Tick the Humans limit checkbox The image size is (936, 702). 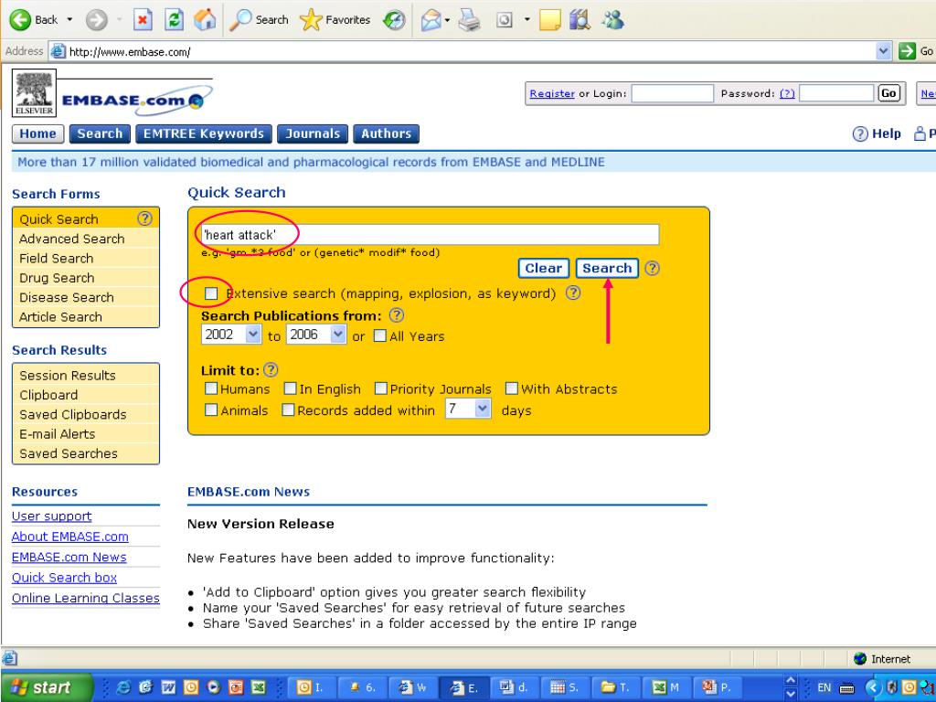click(211, 388)
